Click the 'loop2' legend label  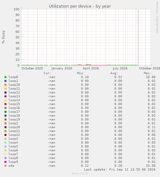click(x=13, y=123)
